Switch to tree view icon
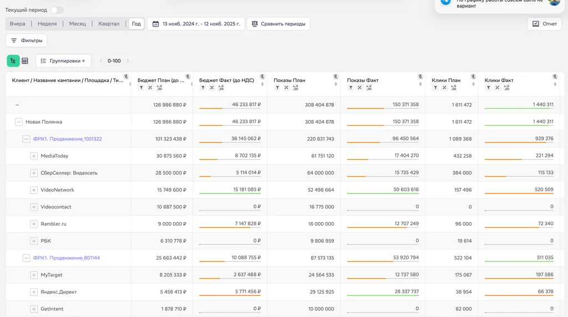The height and width of the screenshot is (317, 568). pos(13,61)
